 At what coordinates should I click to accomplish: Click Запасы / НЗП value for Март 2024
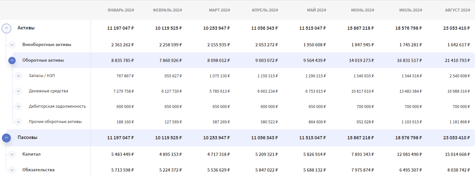220,76
